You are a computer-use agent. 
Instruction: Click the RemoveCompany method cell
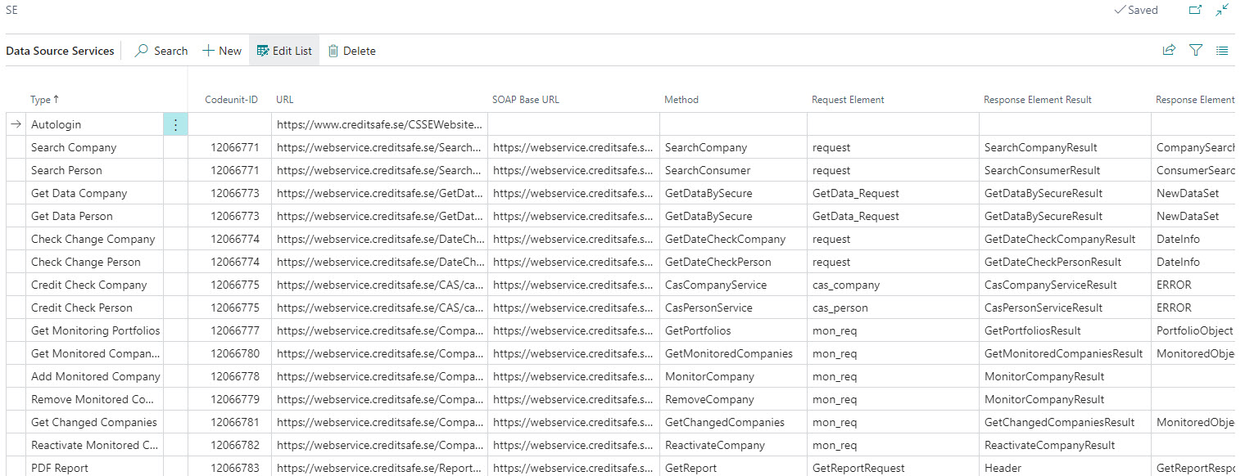(x=733, y=400)
